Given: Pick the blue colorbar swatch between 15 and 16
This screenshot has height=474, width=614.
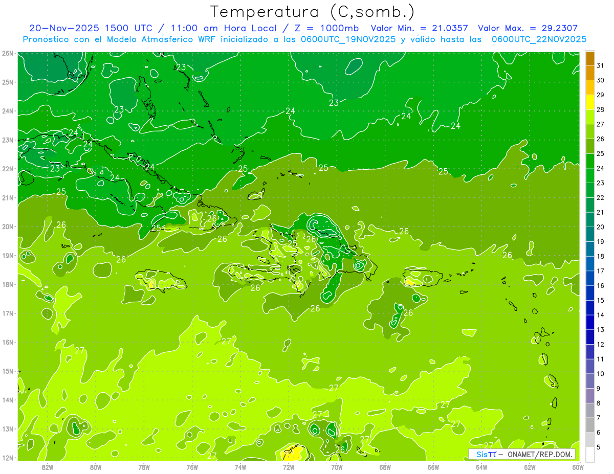Looking at the screenshot, I should [590, 294].
